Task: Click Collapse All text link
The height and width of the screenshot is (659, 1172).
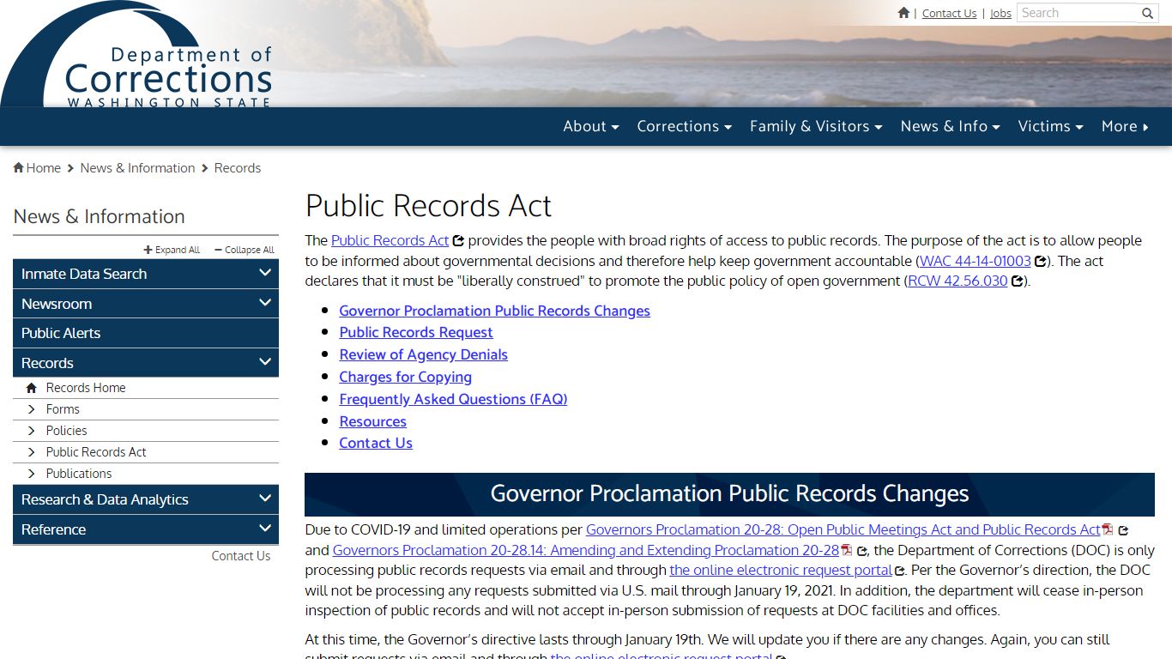Action: tap(249, 250)
